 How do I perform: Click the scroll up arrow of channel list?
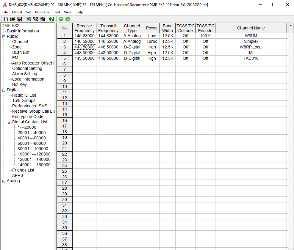[x=291, y=26]
